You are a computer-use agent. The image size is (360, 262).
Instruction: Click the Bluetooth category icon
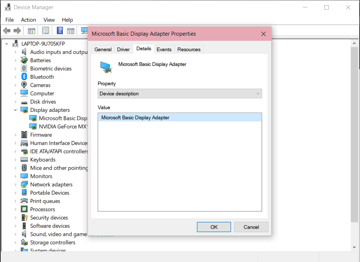click(x=24, y=77)
